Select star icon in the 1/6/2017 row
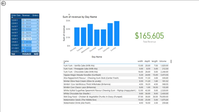This screenshot has width=199, height=112. (23, 33)
